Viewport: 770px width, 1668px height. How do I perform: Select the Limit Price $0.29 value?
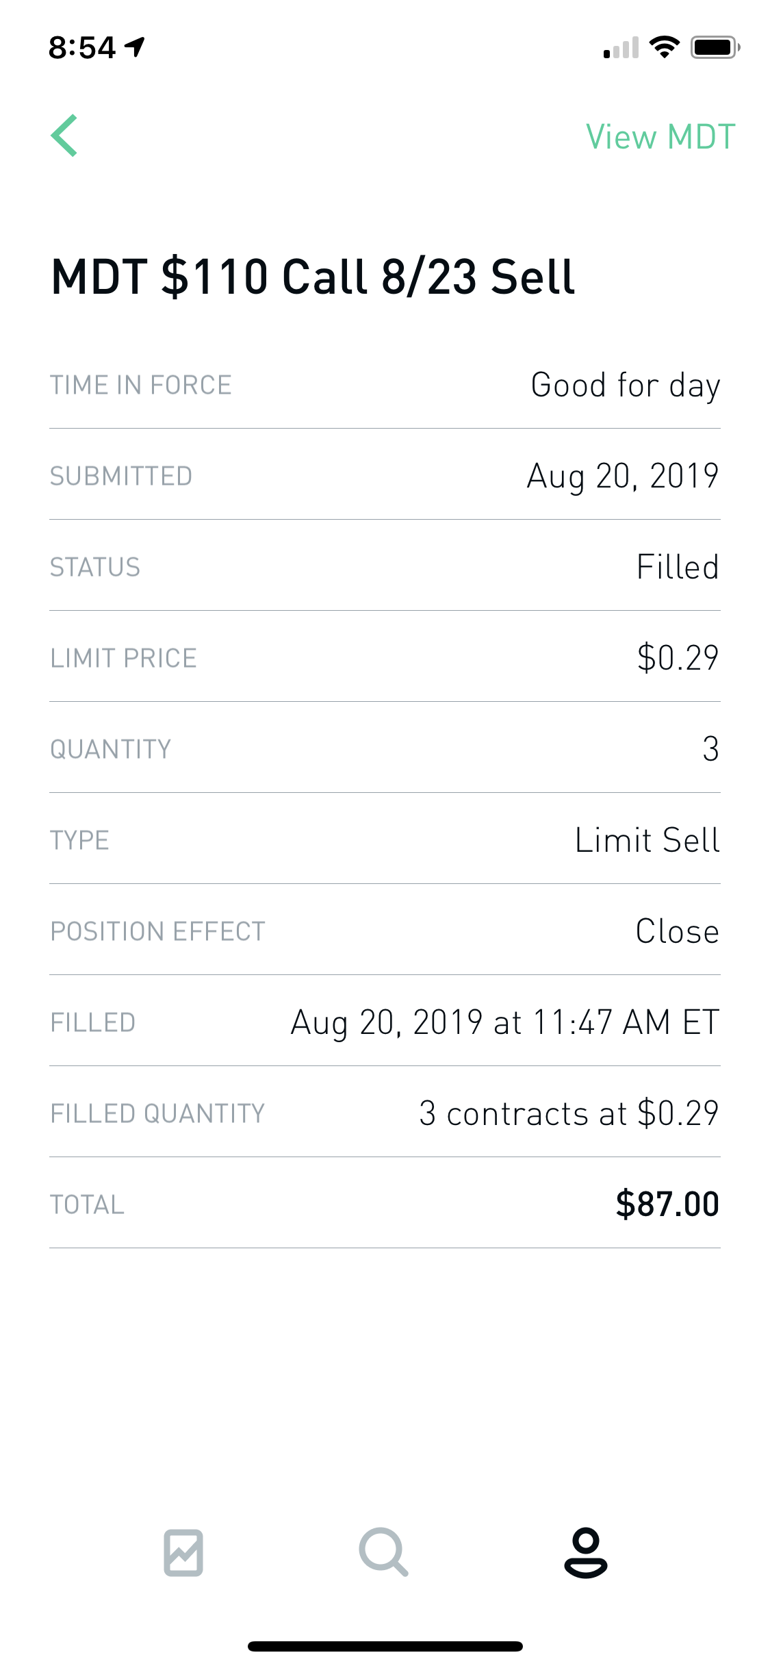point(677,658)
